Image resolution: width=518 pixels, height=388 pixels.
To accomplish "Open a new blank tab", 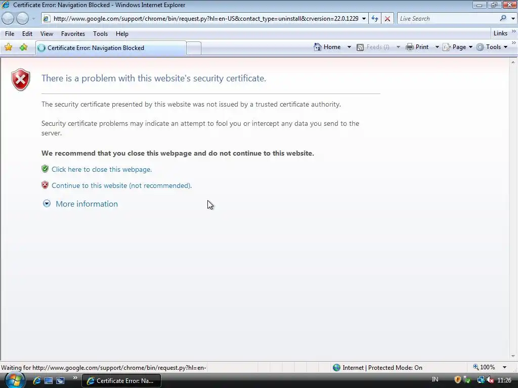I will pos(194,48).
